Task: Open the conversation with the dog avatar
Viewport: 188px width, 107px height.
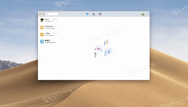Action: click(x=48, y=20)
